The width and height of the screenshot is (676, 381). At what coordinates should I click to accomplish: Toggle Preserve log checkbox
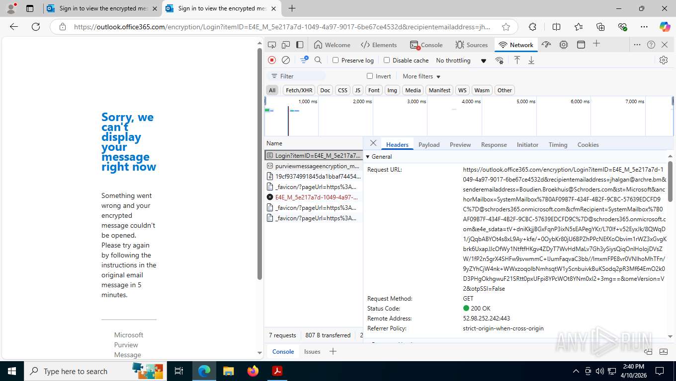tap(336, 60)
